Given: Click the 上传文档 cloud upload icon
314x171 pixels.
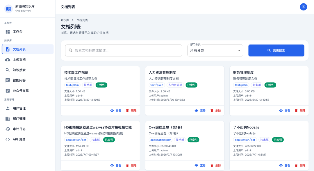Looking at the screenshot, I should (x=8, y=60).
